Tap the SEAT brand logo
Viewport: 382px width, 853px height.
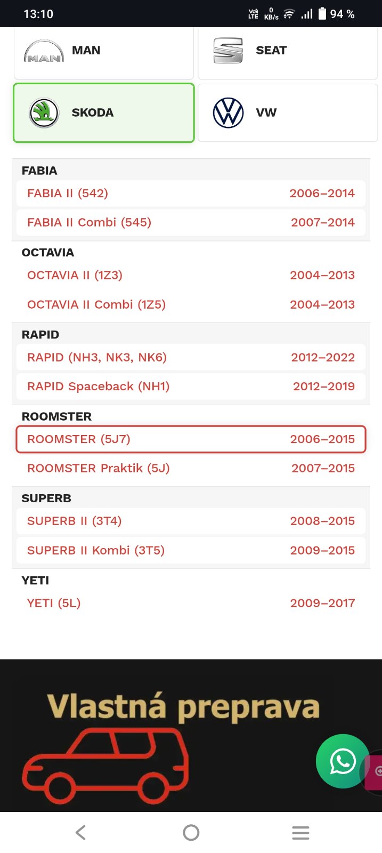coord(228,51)
